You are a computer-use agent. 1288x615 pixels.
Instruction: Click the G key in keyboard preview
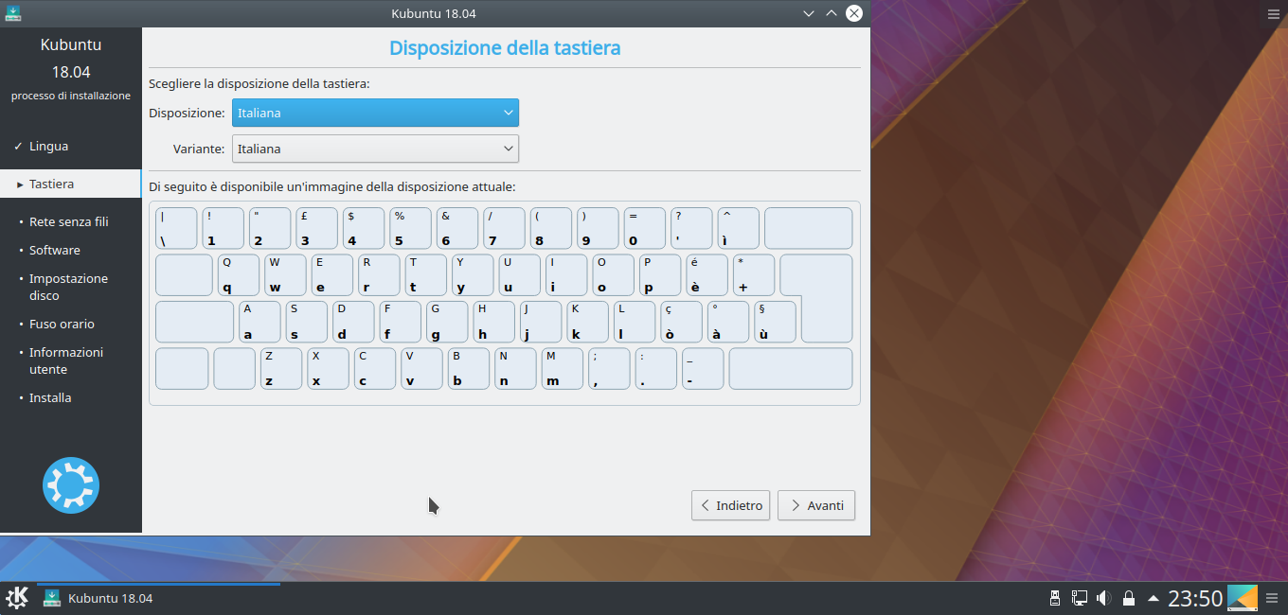(x=447, y=322)
